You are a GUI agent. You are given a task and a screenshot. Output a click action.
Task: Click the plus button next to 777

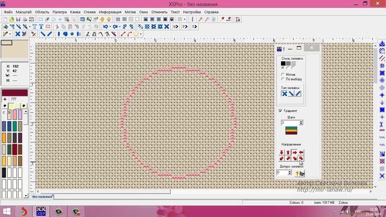coord(5,99)
